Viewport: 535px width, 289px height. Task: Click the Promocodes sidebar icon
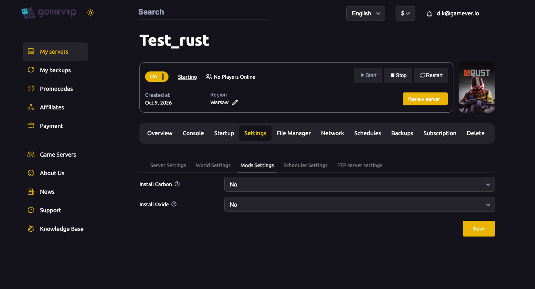click(x=31, y=89)
